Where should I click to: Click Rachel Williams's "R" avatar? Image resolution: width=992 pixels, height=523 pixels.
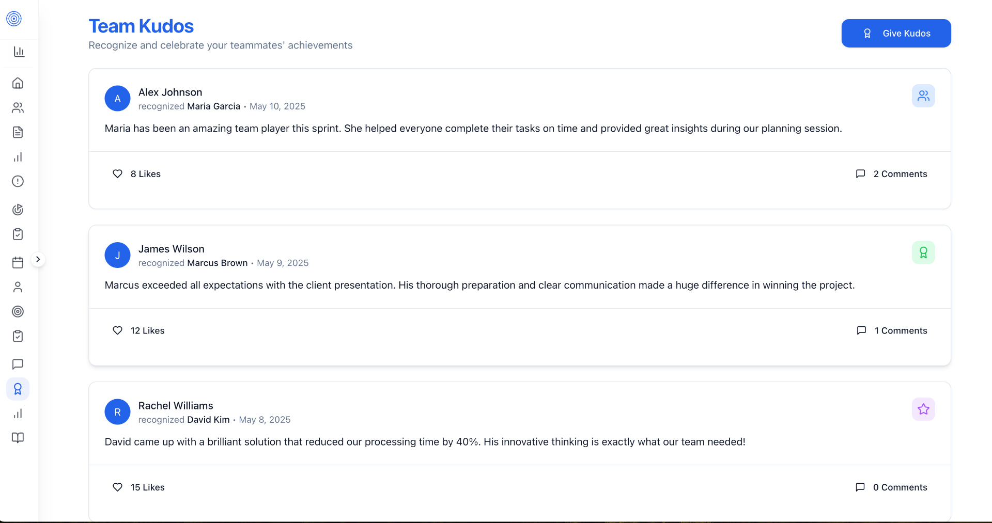118,412
